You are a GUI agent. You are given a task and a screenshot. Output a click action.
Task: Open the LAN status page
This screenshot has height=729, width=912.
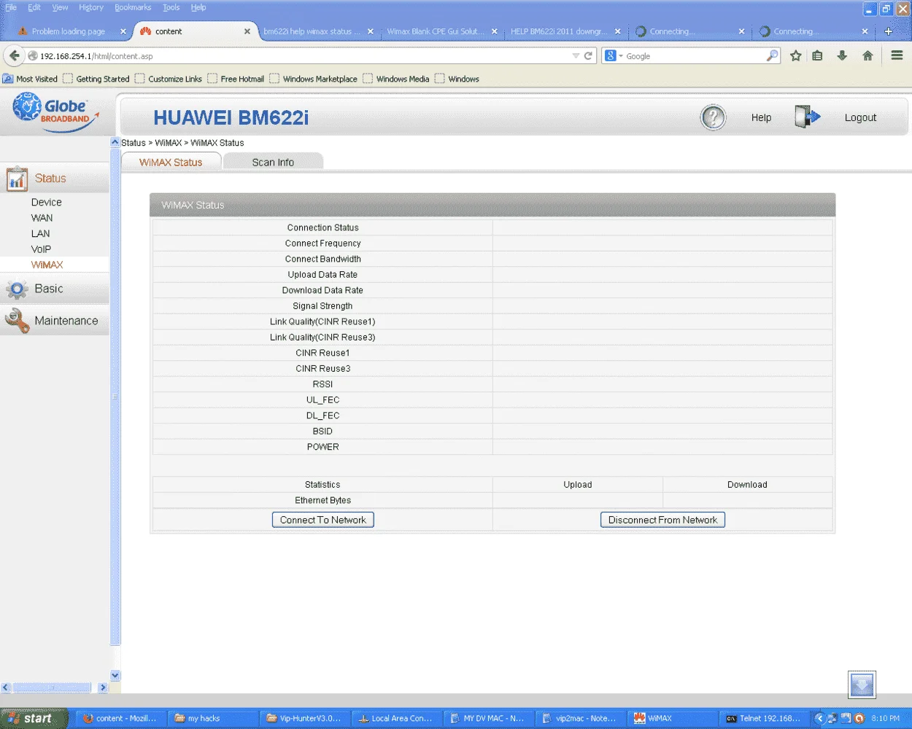tap(40, 233)
